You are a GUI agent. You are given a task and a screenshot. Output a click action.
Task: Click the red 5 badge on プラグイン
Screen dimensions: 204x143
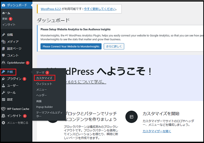click(24, 79)
